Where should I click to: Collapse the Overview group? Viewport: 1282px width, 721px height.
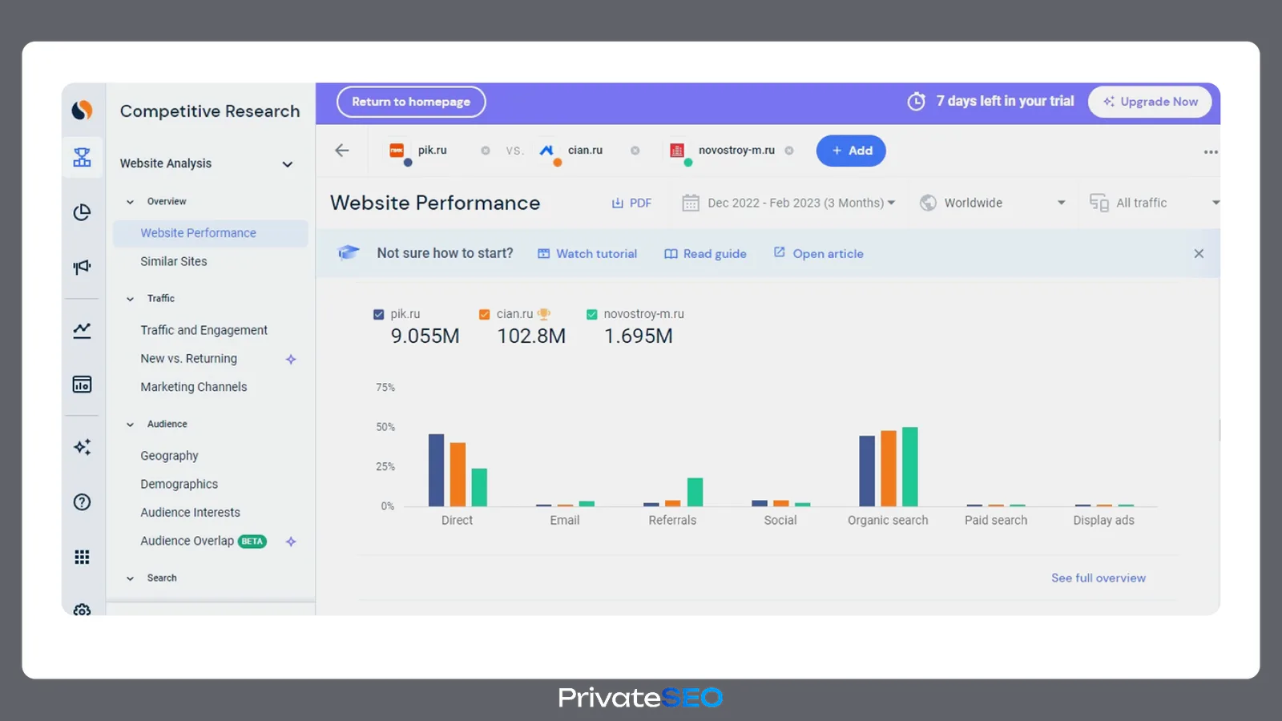(130, 202)
